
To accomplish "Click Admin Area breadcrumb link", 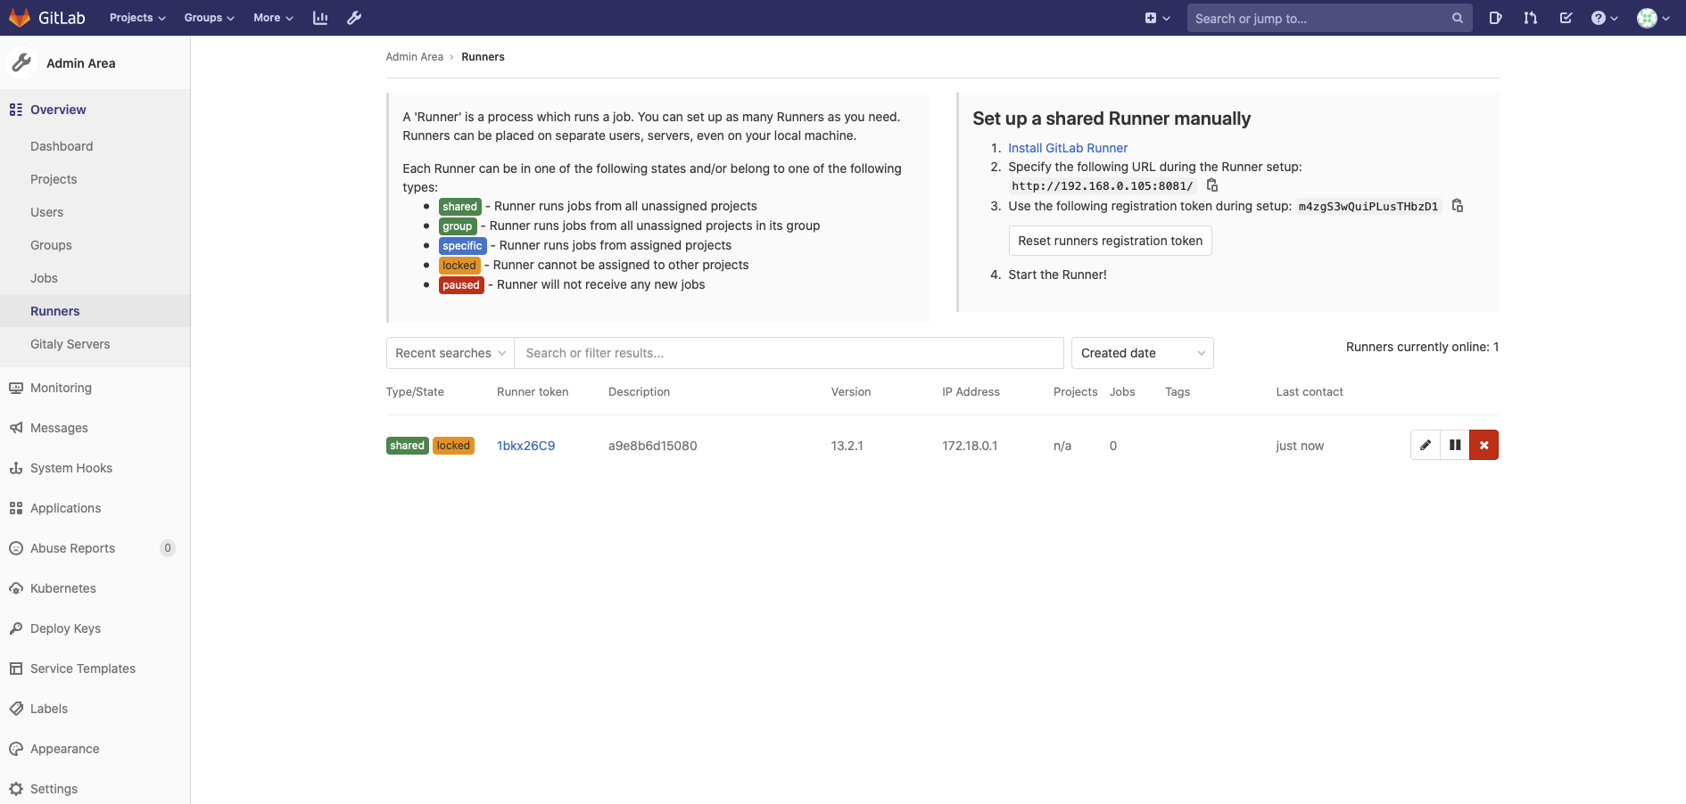I will 415,57.
